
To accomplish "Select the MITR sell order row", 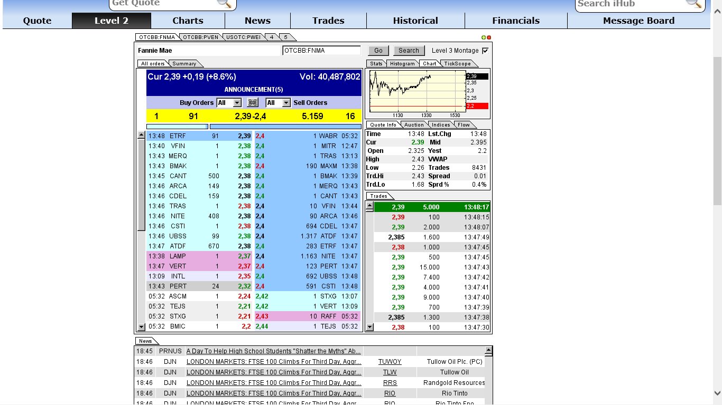I will coord(308,146).
